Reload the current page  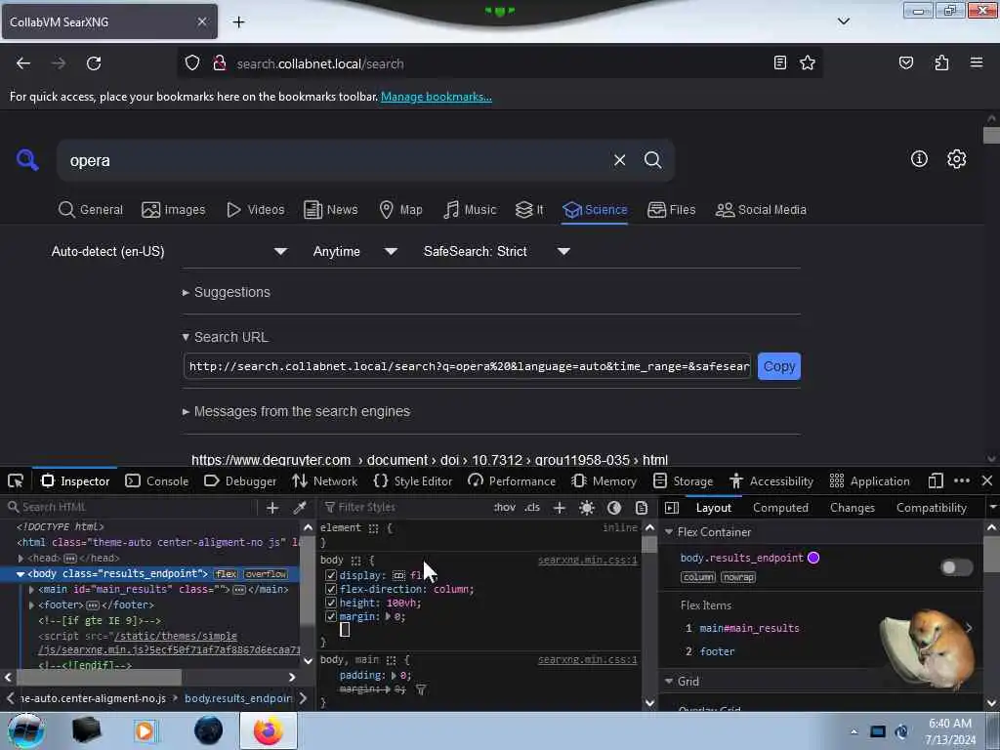(94, 63)
